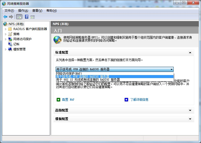Open the 操作(A) menu
This screenshot has width=201, height=143.
[x=23, y=11]
